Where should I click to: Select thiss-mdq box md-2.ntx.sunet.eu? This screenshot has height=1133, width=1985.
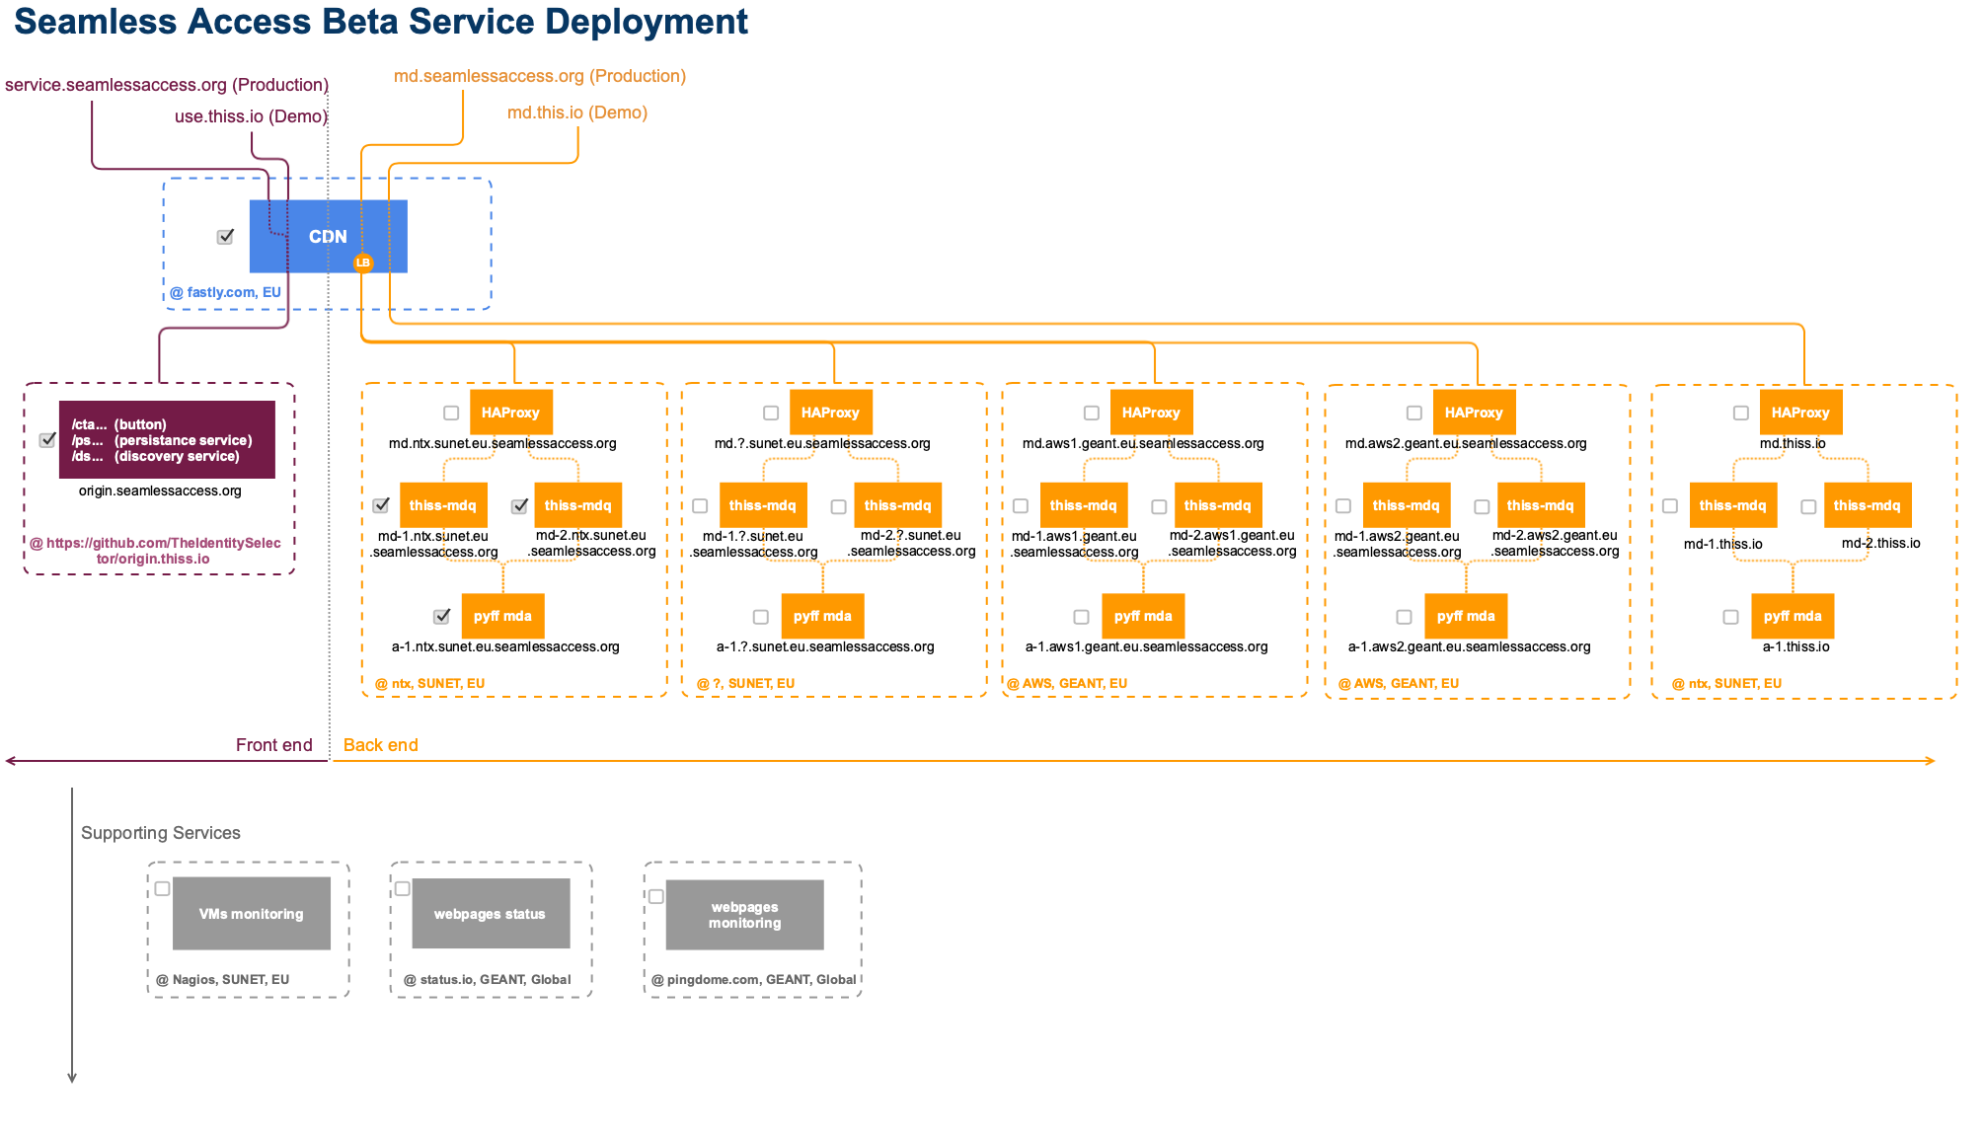coord(578,505)
